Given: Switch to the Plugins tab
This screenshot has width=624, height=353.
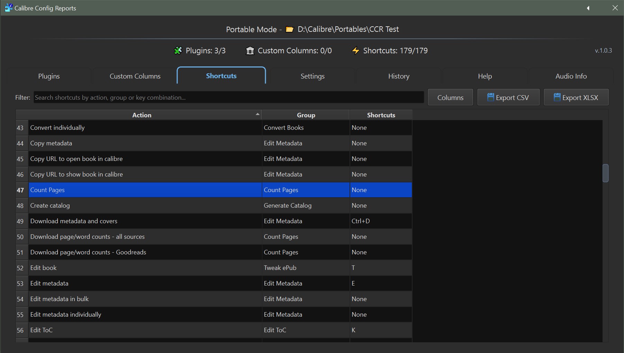Looking at the screenshot, I should pyautogui.click(x=49, y=76).
